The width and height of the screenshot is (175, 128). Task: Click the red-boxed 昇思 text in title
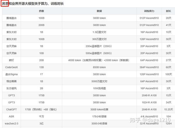click(5, 3)
